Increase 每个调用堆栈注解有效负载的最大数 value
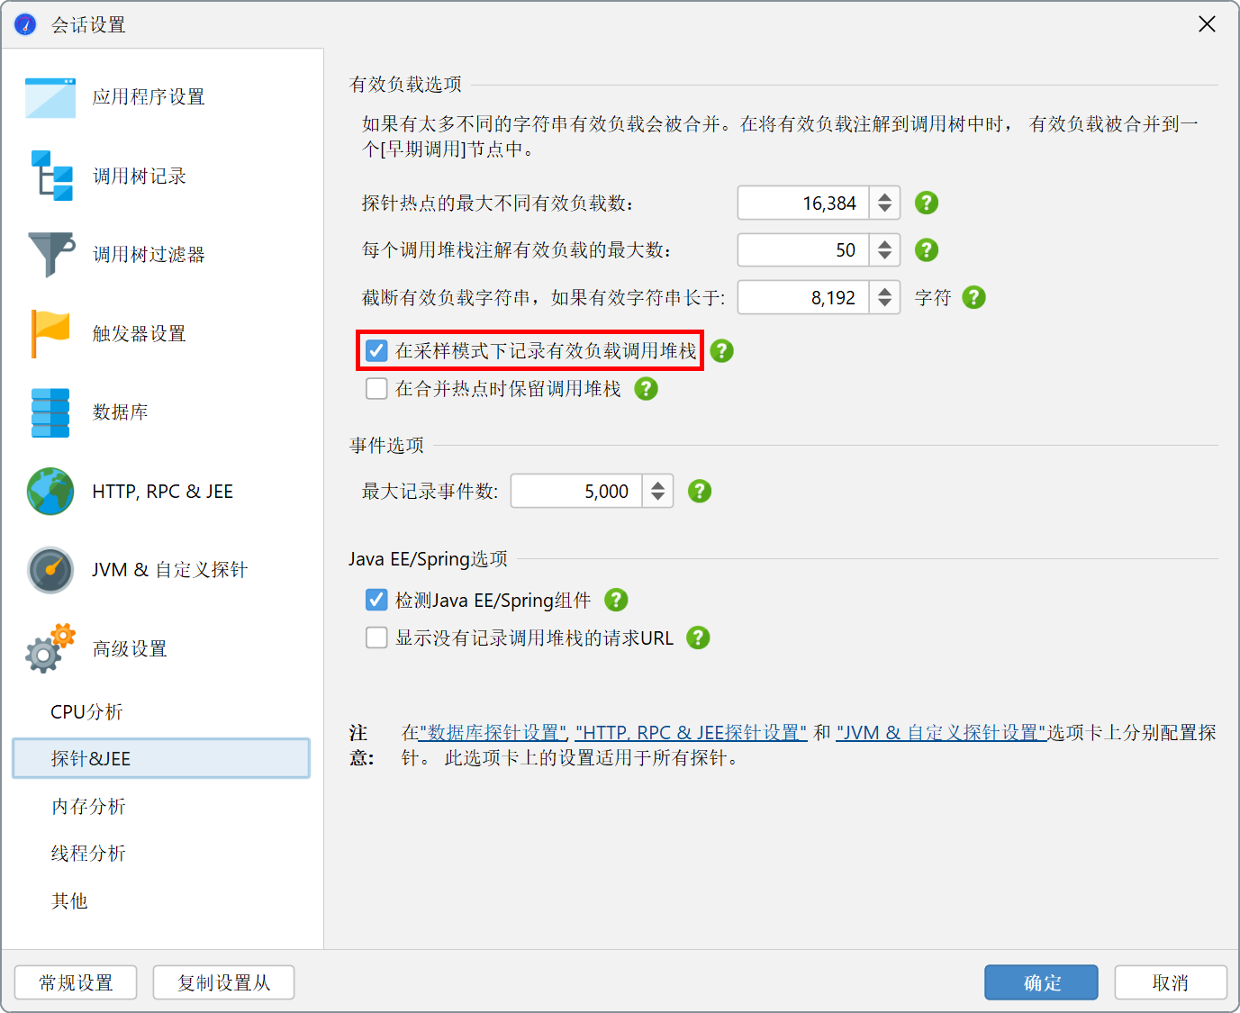The width and height of the screenshot is (1240, 1013). click(885, 242)
